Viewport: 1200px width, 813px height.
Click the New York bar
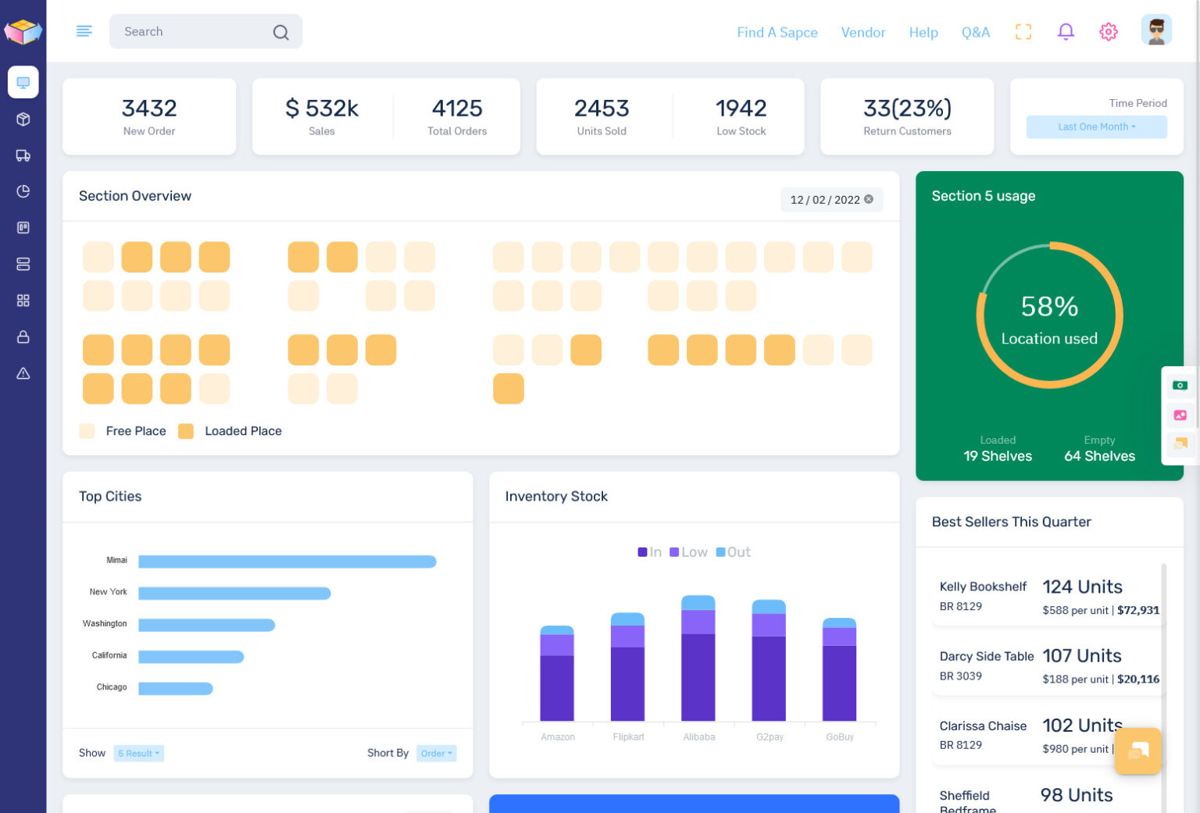[234, 593]
